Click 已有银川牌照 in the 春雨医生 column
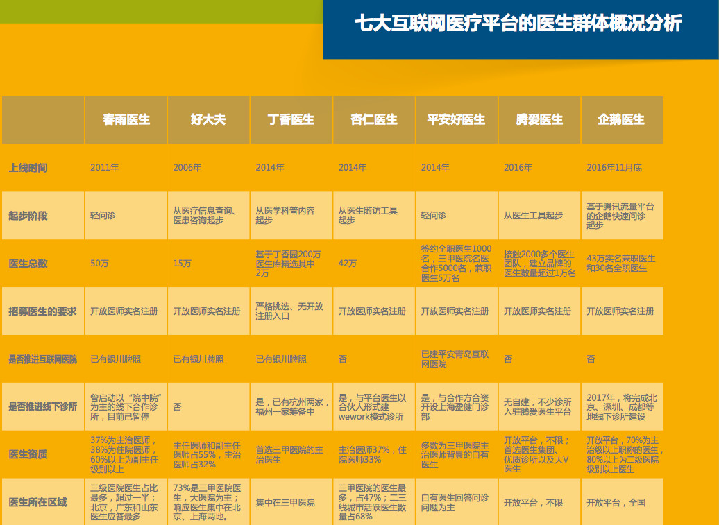 115,359
